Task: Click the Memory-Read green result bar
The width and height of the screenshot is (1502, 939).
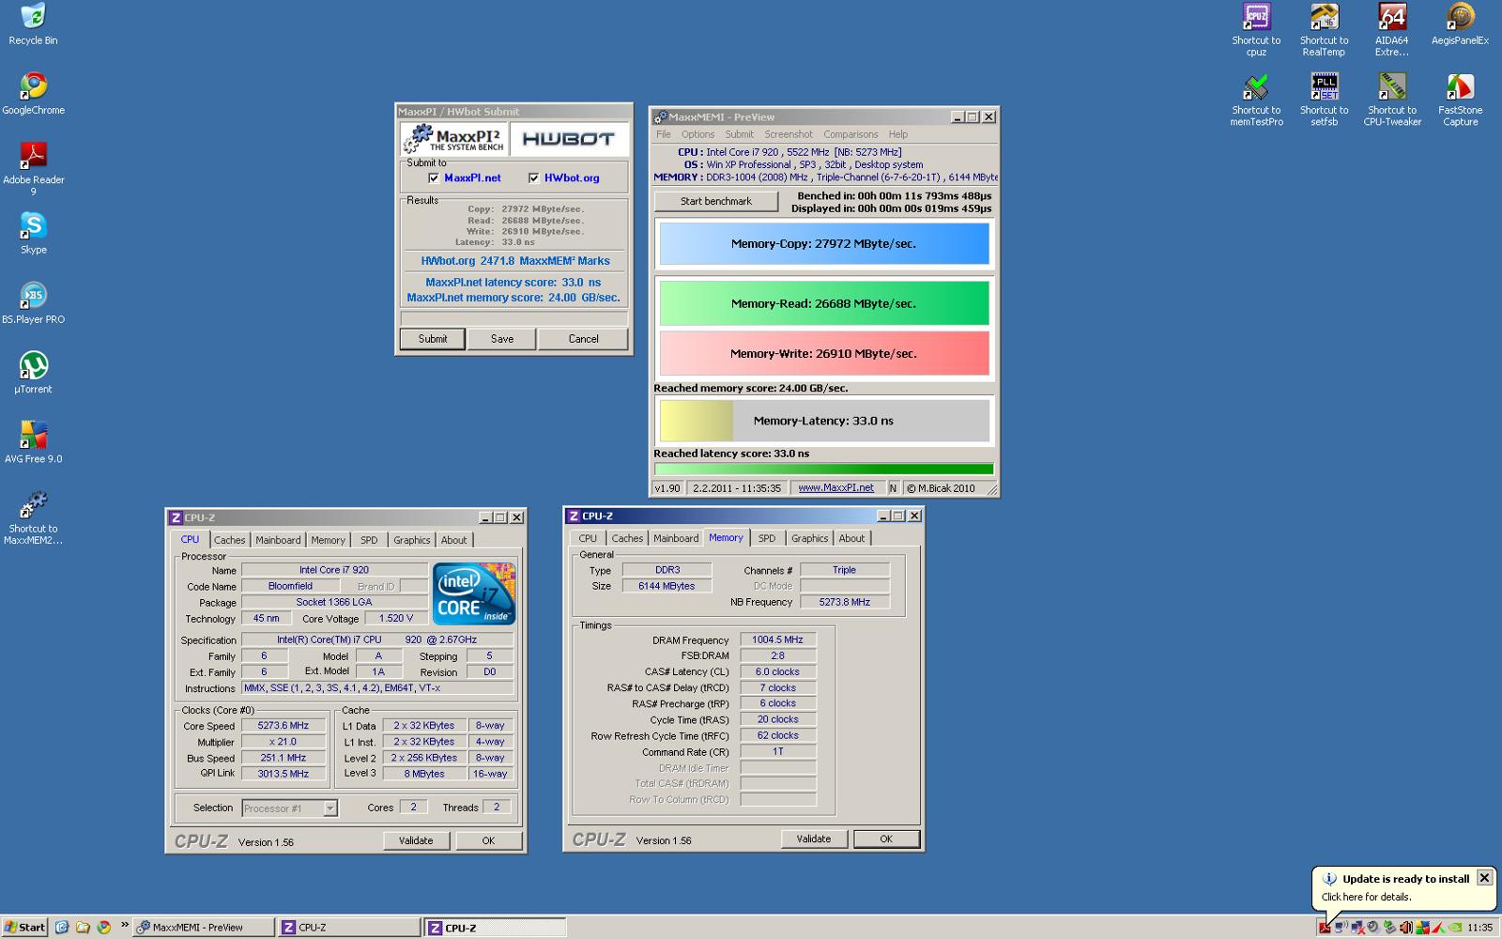Action: 824,303
